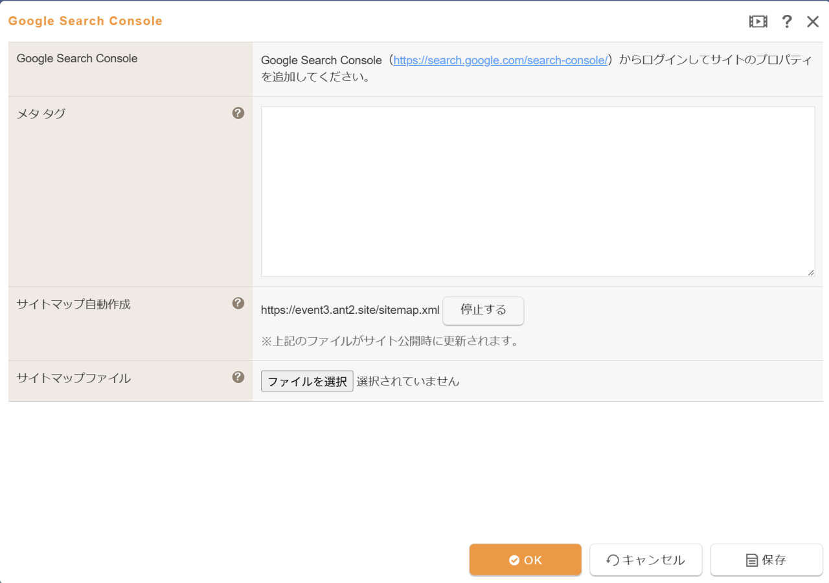Save settings using the 保存 button

click(x=766, y=559)
